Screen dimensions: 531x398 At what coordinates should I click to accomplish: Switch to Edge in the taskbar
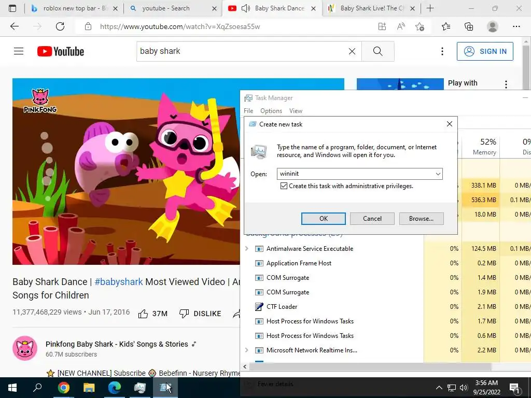click(115, 388)
